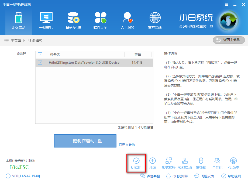Launch 模拟启动 simulated boot
The height and width of the screenshot is (180, 248).
coord(185,163)
